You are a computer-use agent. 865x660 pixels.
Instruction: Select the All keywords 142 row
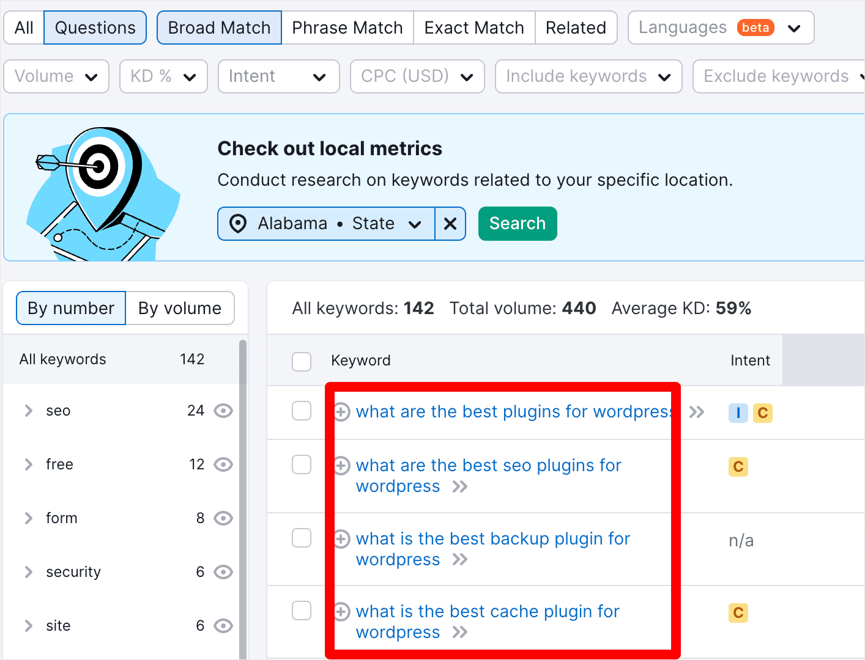pyautogui.click(x=121, y=359)
